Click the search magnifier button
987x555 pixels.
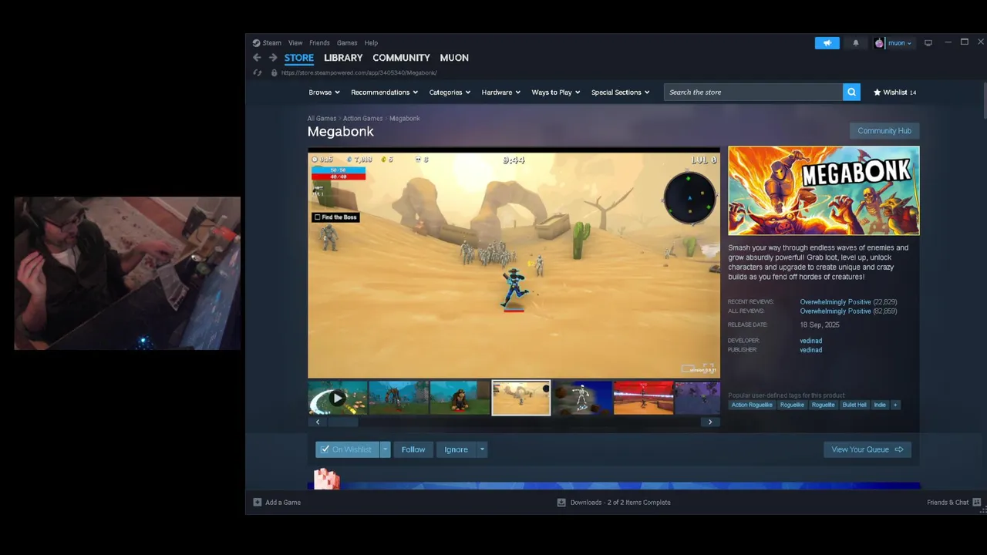[851, 92]
